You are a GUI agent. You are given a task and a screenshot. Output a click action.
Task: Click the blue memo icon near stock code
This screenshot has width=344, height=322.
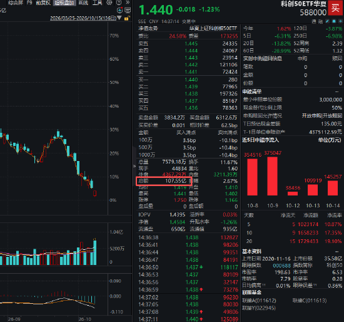tap(334, 21)
